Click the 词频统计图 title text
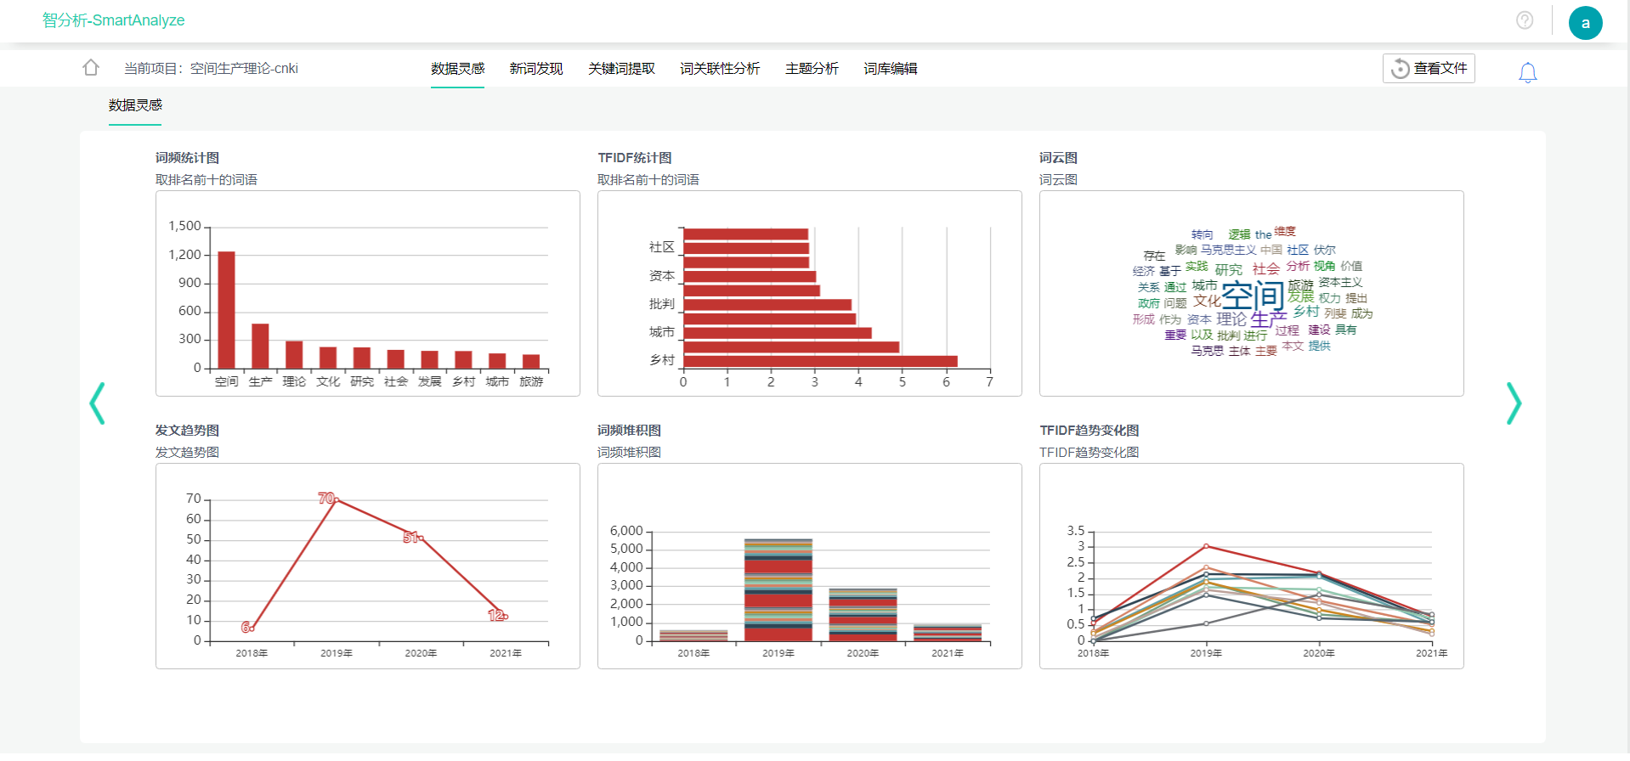This screenshot has height=761, width=1630. click(187, 158)
